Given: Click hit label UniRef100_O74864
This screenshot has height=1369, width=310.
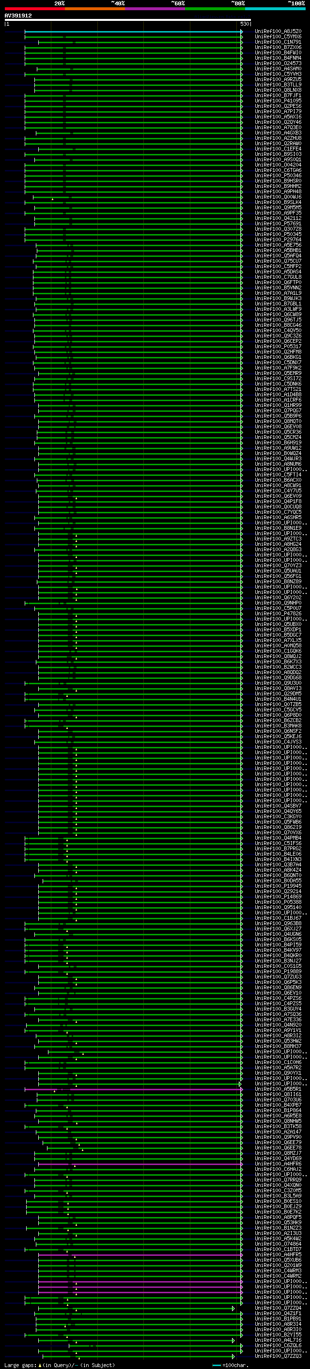Looking at the screenshot, I should [x=278, y=1244].
